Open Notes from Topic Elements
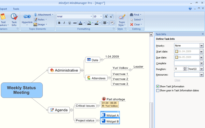Screen dimensions: 205x128 pyautogui.click(x=40, y=19)
